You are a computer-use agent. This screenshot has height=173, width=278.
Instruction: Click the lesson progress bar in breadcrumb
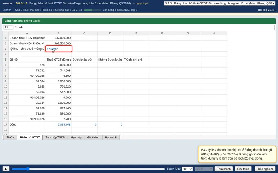(92, 10)
